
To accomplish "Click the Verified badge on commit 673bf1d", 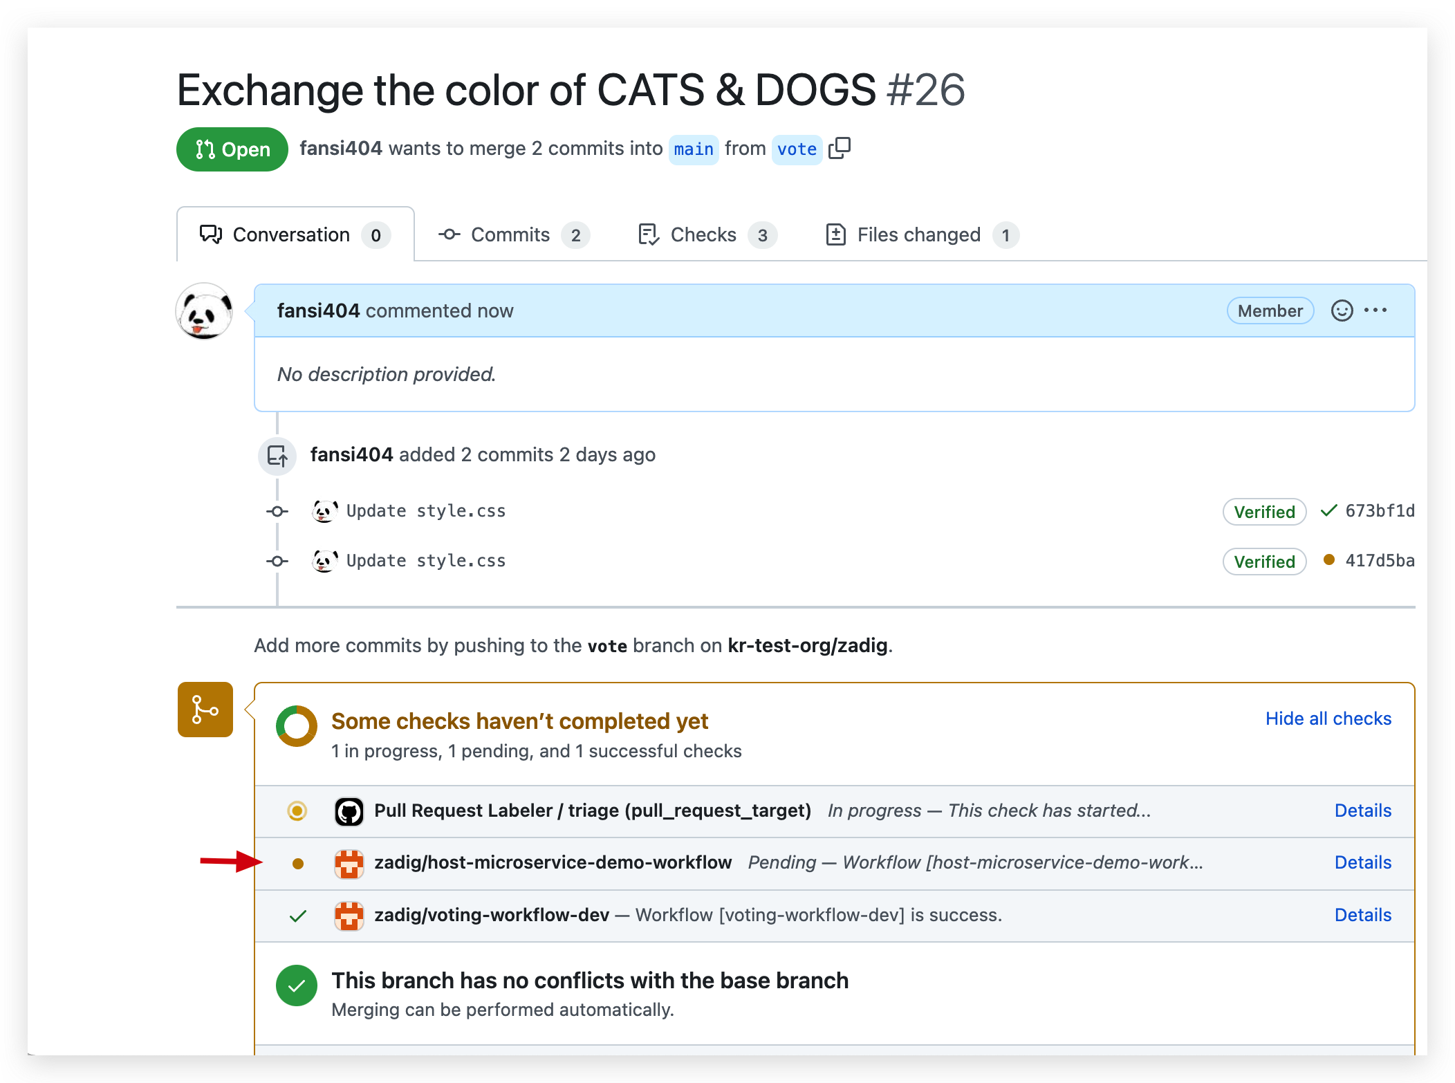I will coord(1264,512).
